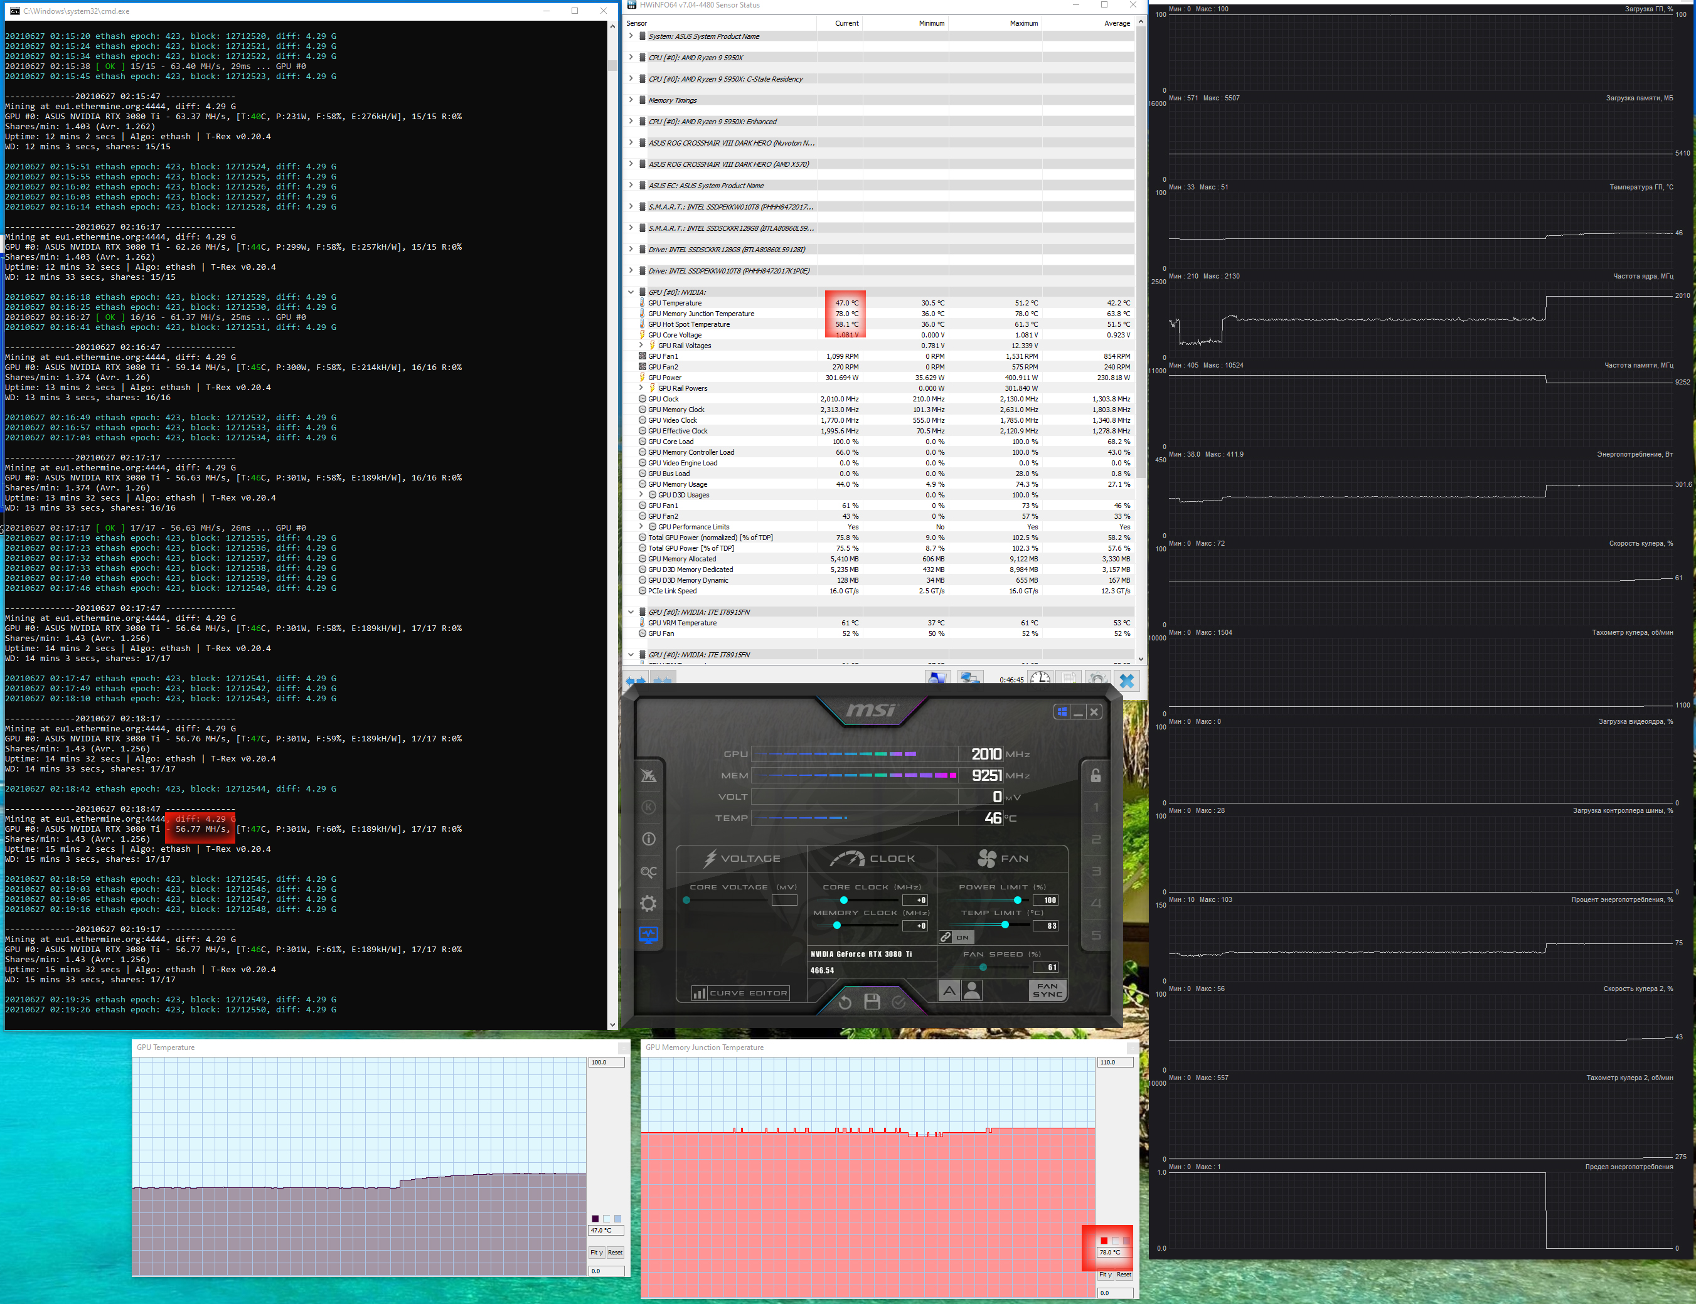Collapse the GPU [#0]: NVIDIA sensor group
The image size is (1696, 1304).
pyautogui.click(x=631, y=293)
